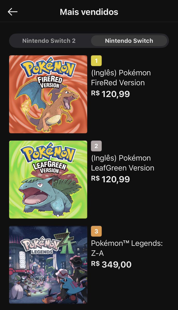This screenshot has width=178, height=310.
Task: Tap the LeafGreen price R$ 120,99
Action: click(110, 179)
